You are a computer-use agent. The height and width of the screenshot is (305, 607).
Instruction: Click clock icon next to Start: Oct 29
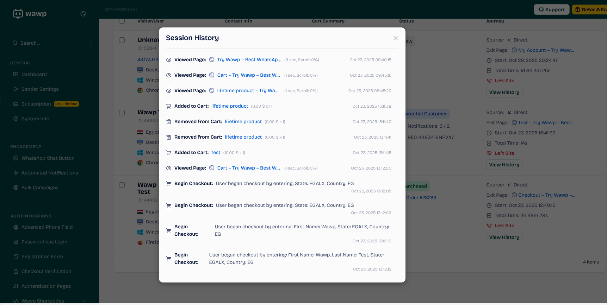(x=489, y=61)
